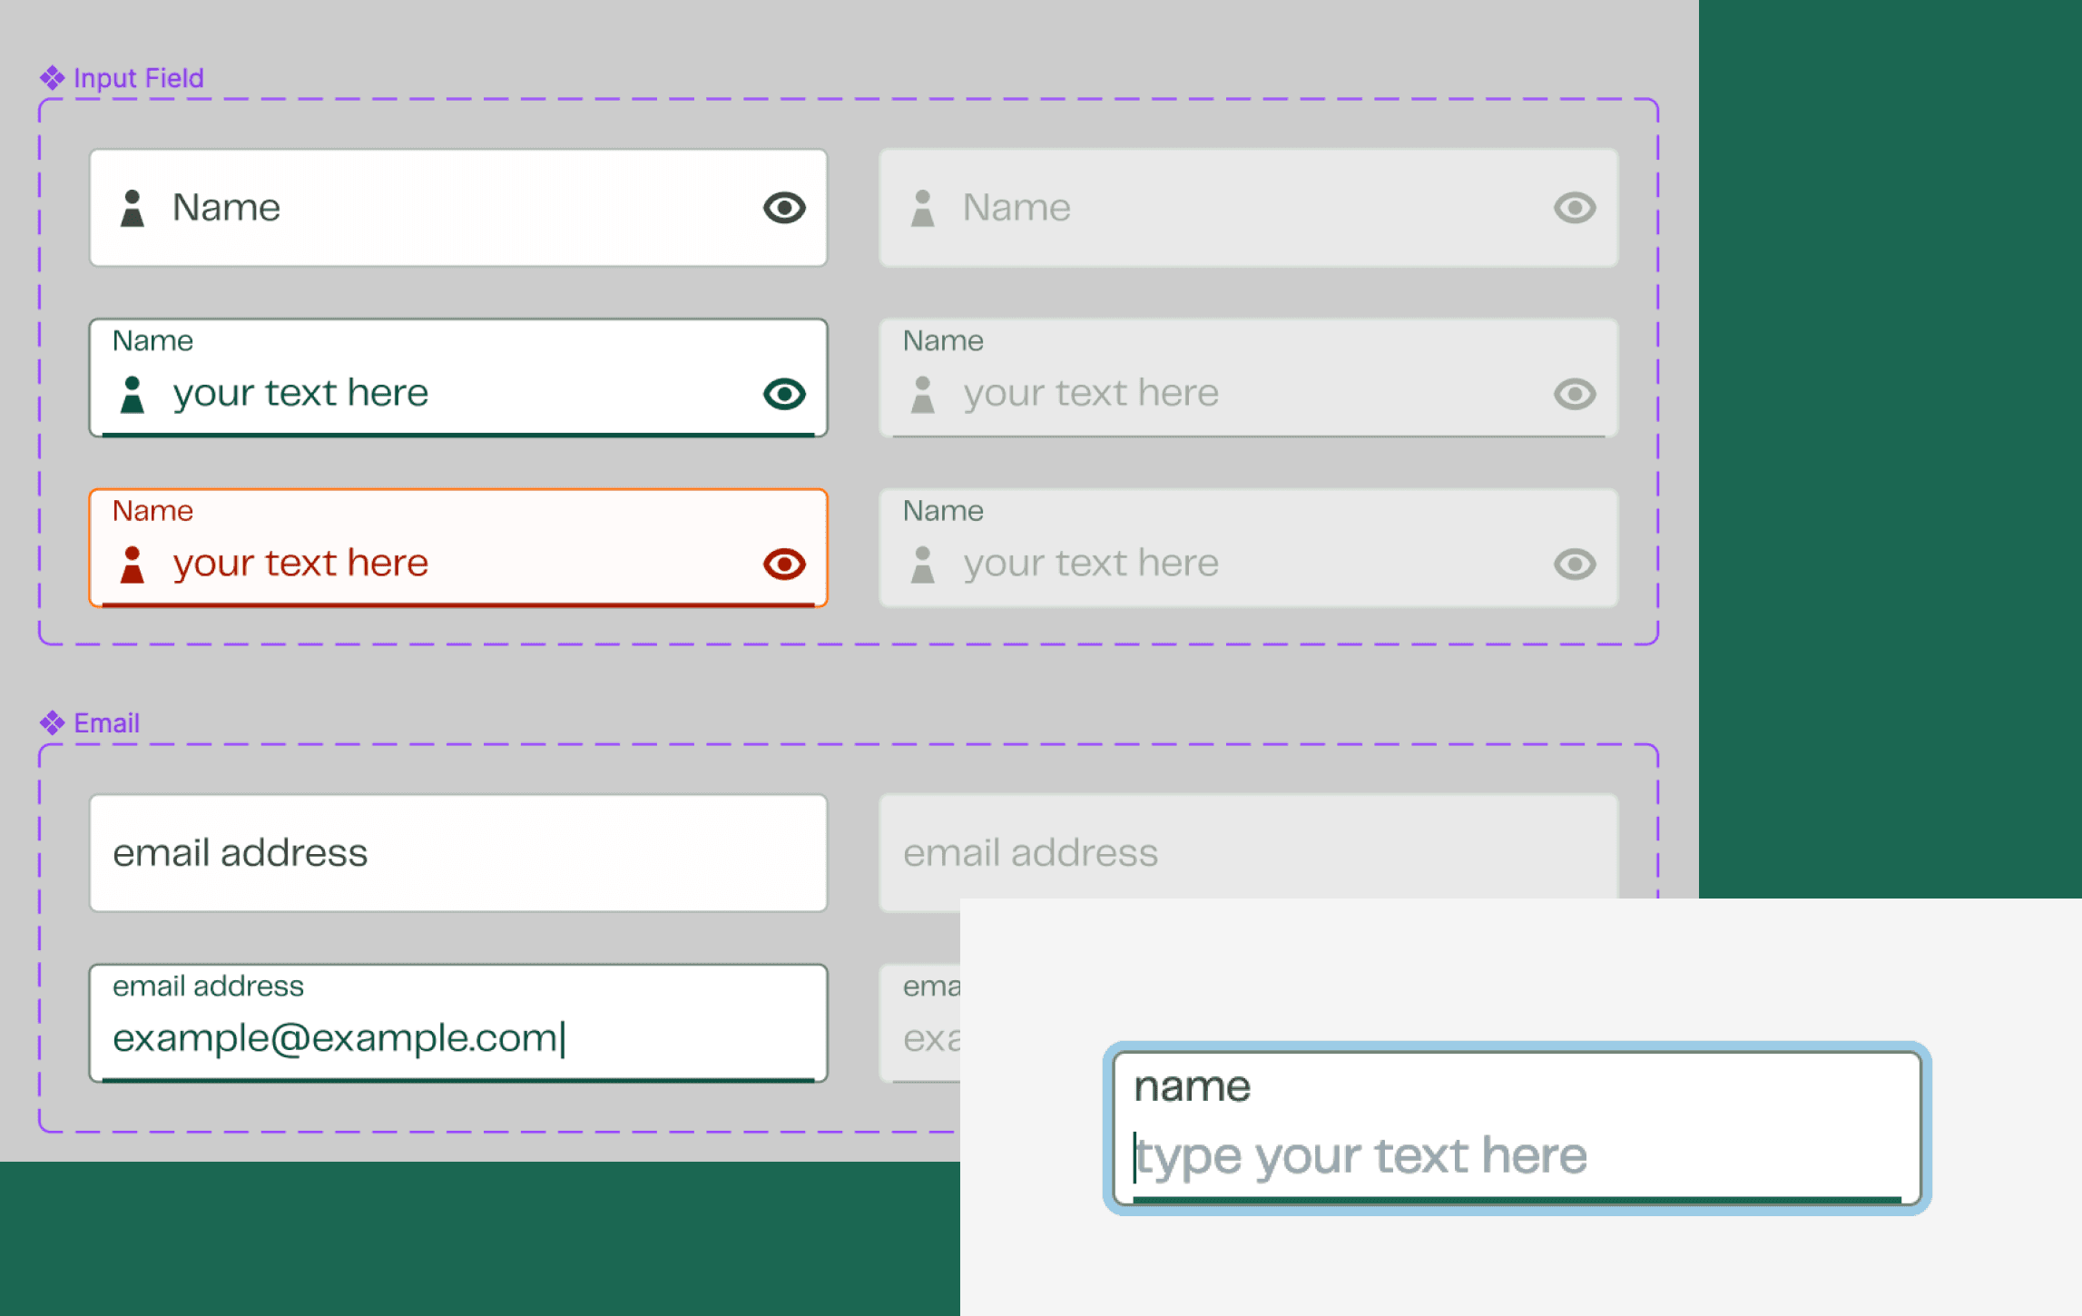Image resolution: width=2082 pixels, height=1316 pixels.
Task: Toggle gray eye in middle disabled Name field
Action: click(1575, 394)
